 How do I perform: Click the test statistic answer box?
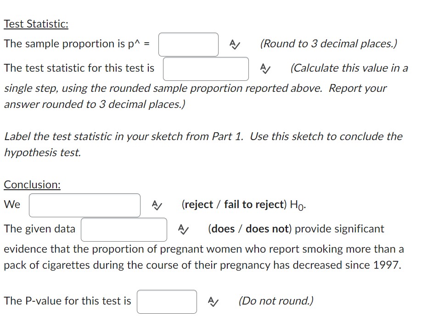point(205,69)
